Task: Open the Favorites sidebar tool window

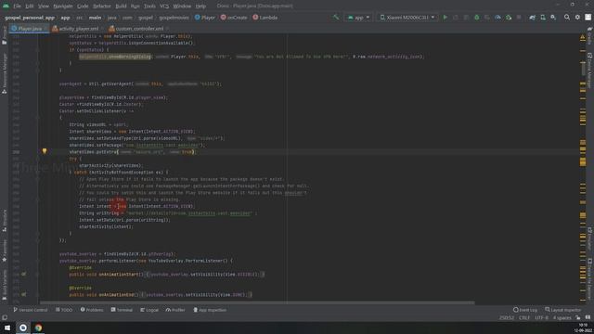Action: (x=4, y=250)
